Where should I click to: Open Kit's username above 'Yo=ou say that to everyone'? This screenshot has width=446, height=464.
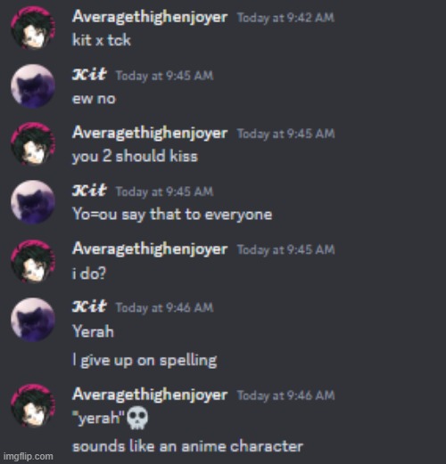(x=89, y=191)
